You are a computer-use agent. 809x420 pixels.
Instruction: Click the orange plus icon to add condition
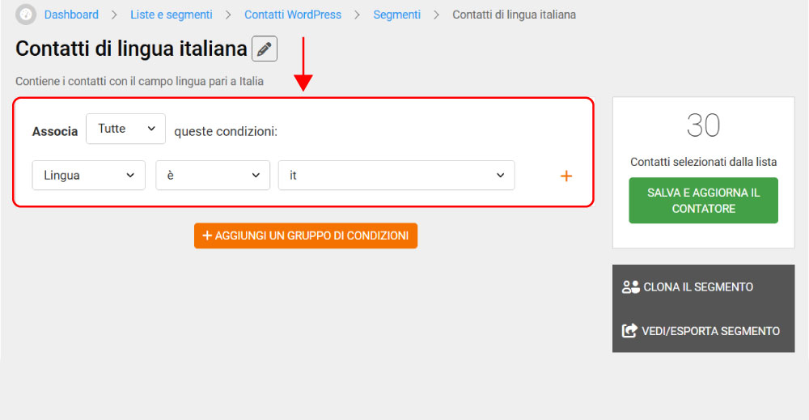(x=566, y=176)
